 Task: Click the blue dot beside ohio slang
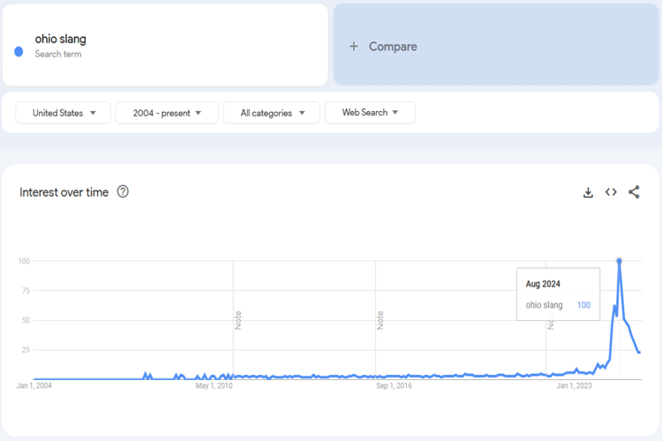pos(19,51)
